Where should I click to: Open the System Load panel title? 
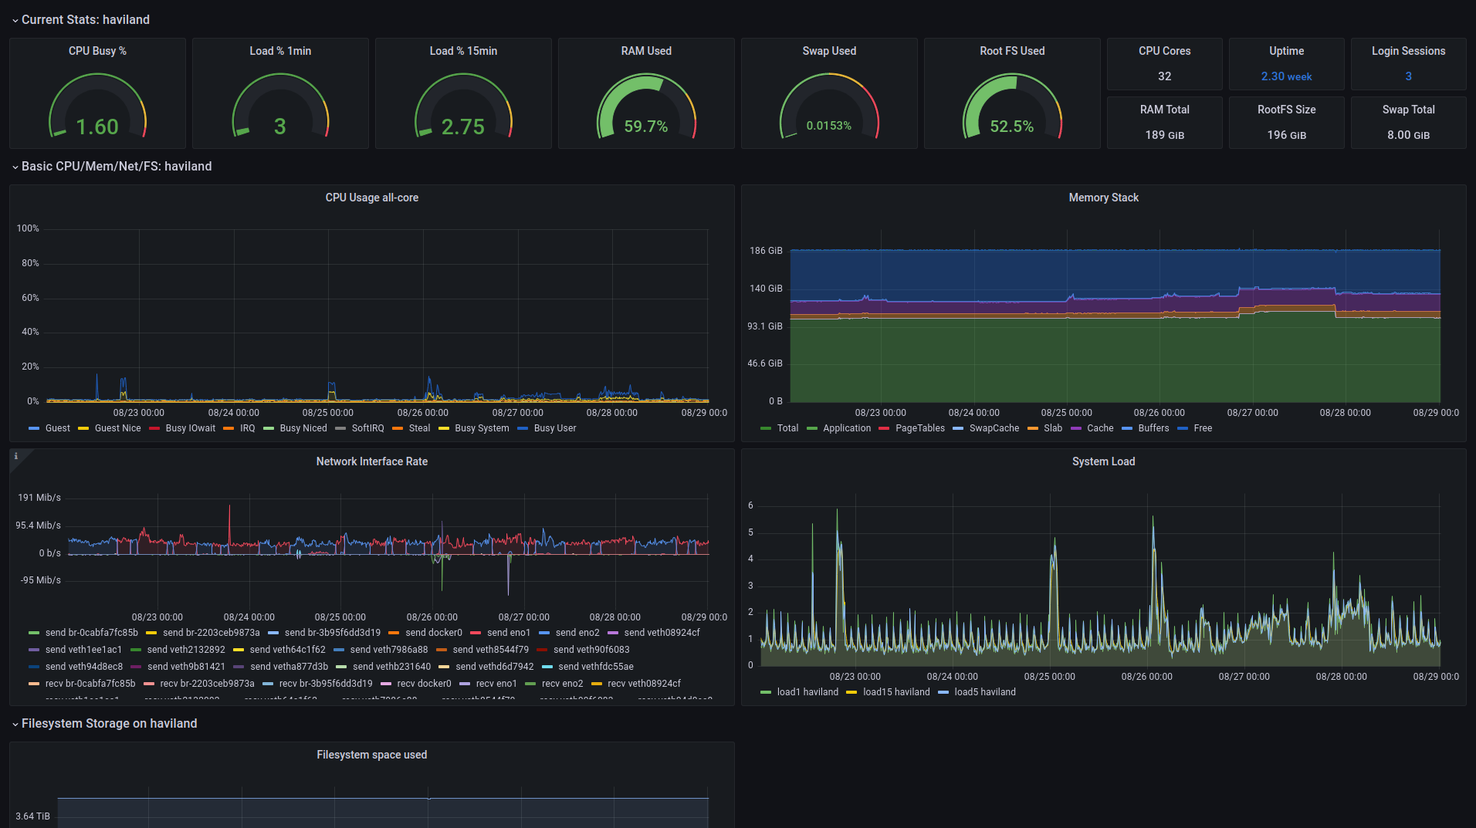click(x=1103, y=461)
